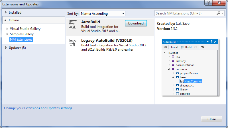Click the AutoBuild extension icon
Screen dimensions: 228x128
[73, 24]
